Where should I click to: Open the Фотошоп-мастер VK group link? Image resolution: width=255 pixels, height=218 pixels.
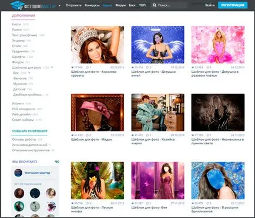(38, 173)
